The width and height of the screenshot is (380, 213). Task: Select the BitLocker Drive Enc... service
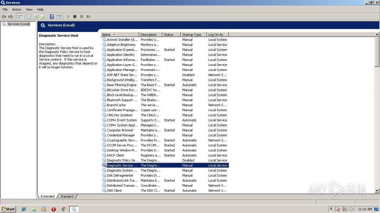(165, 90)
